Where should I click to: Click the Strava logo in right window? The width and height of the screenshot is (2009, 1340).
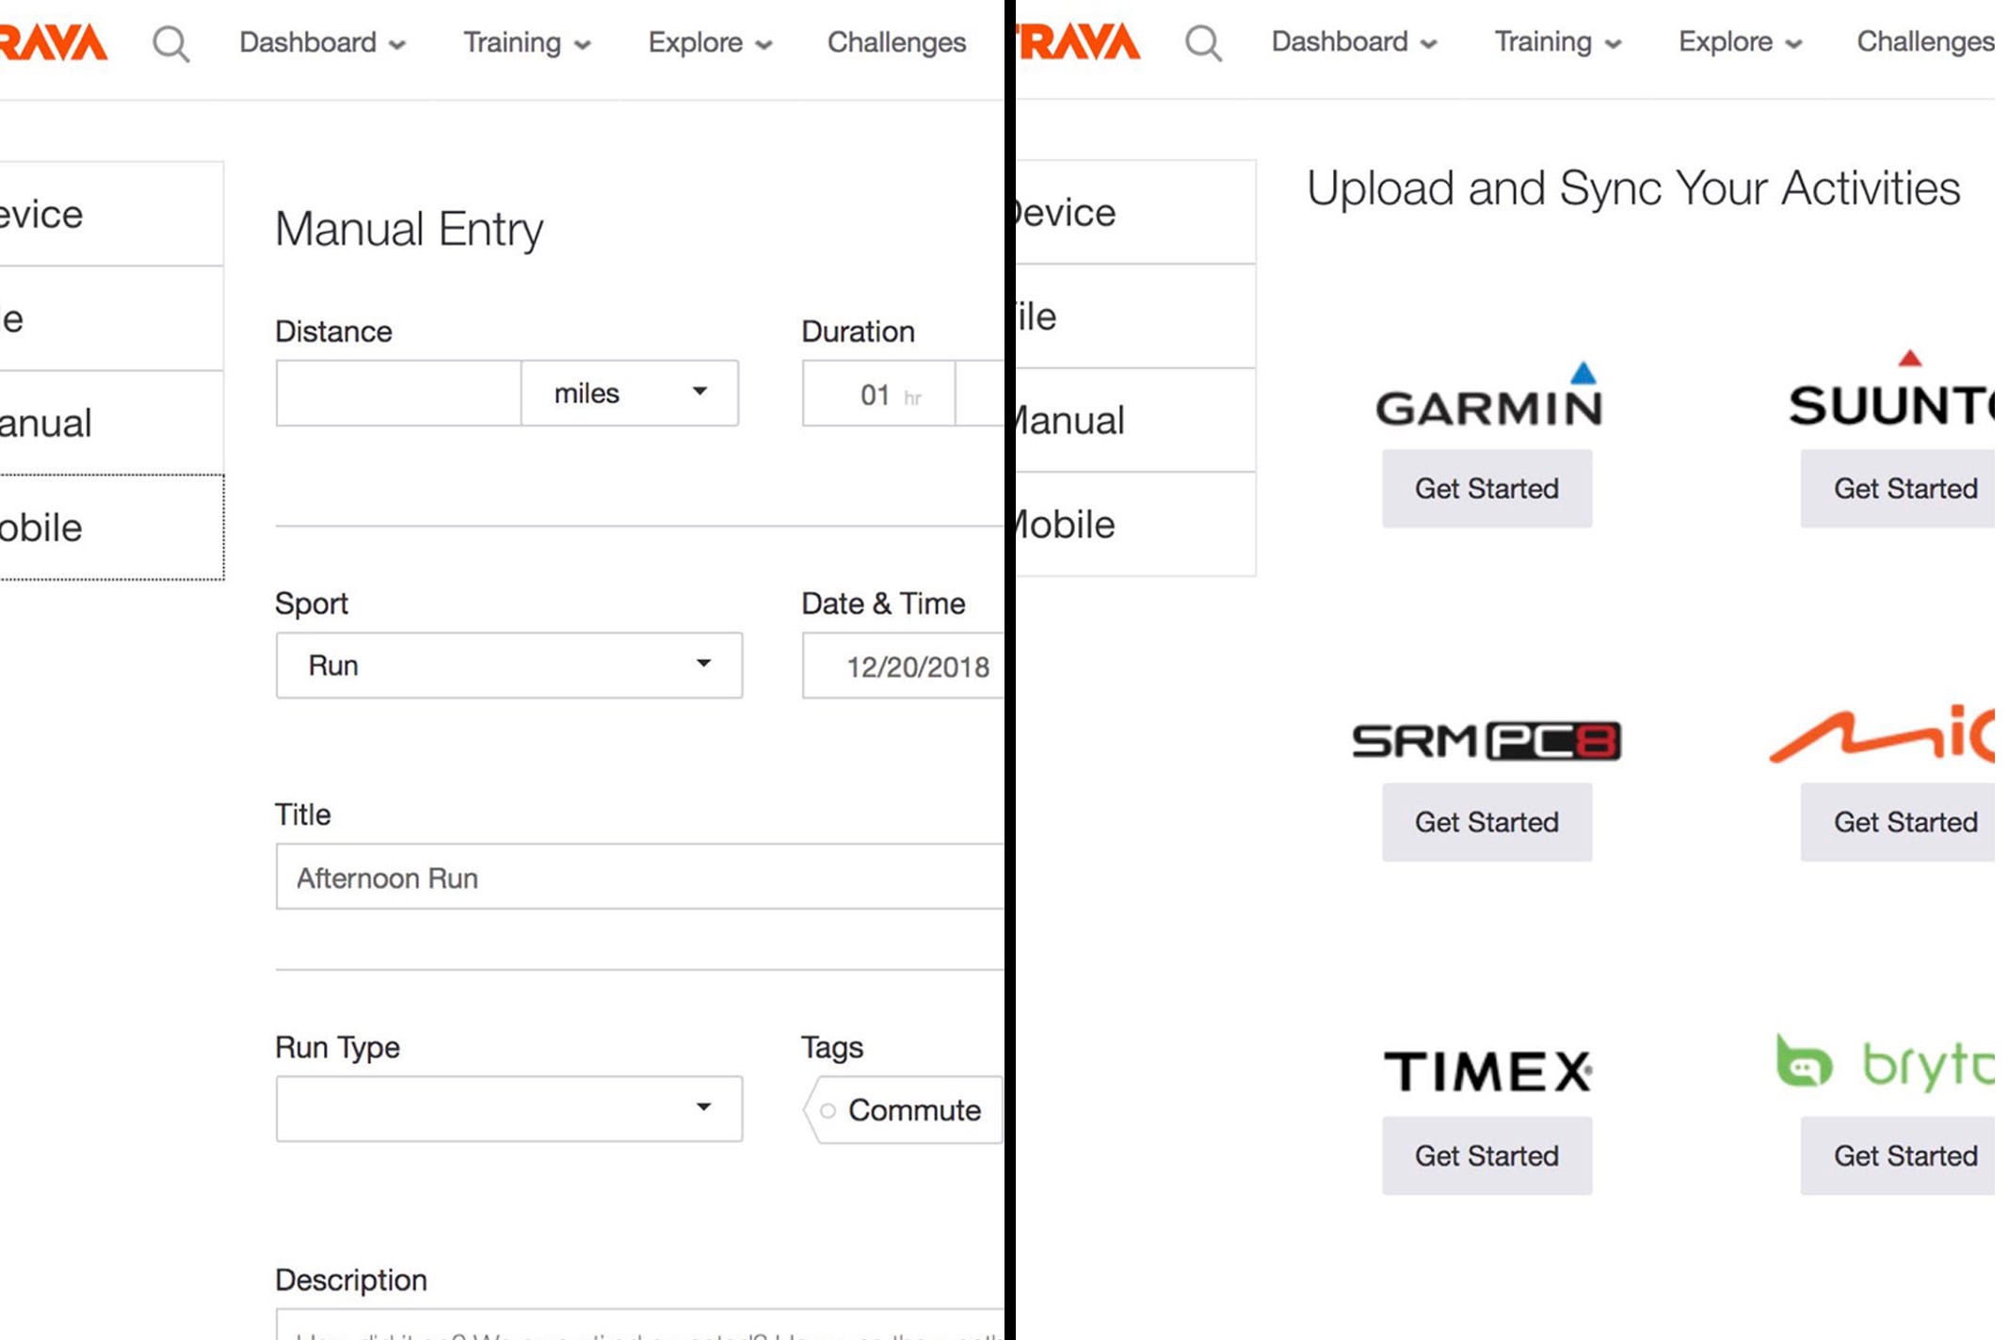point(1079,41)
